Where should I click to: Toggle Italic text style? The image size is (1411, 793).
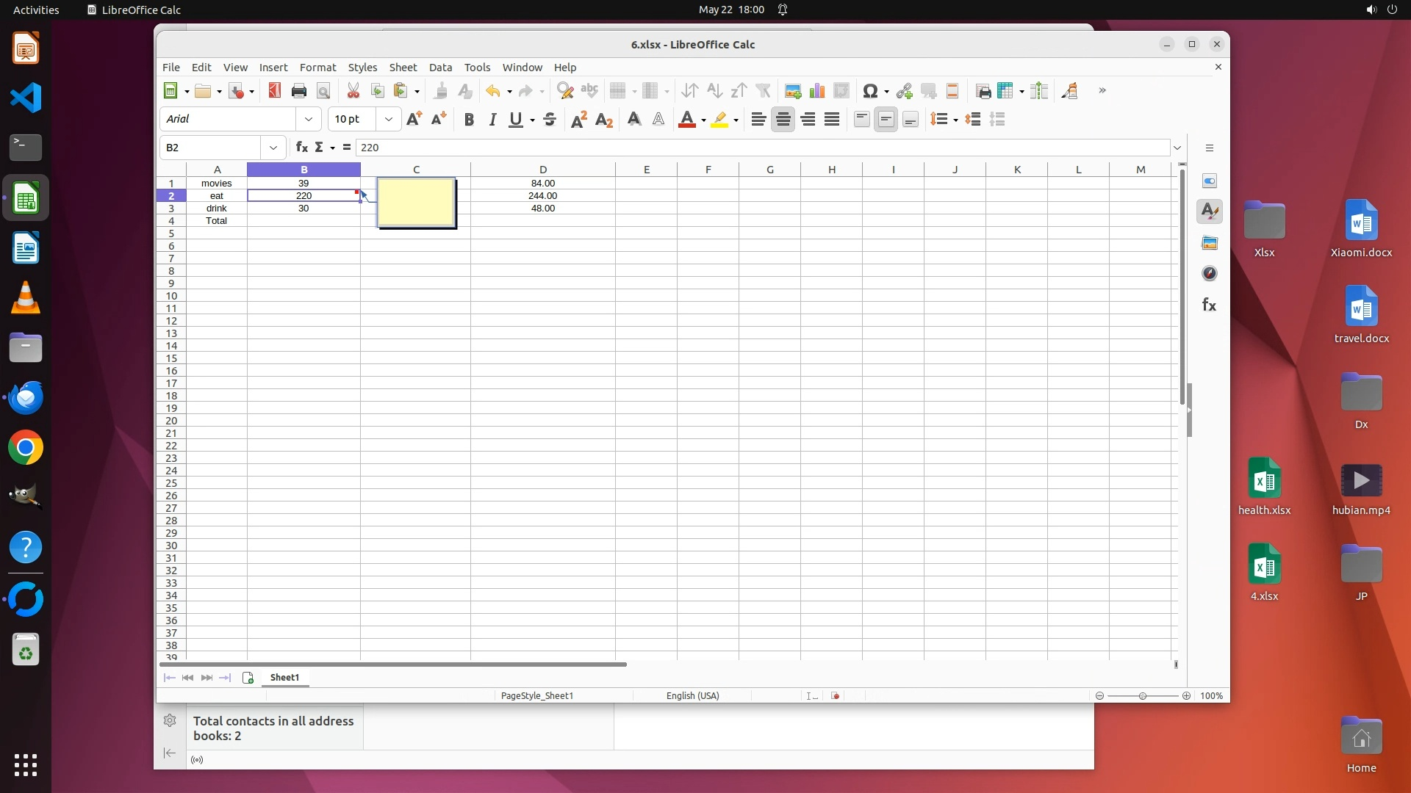tap(492, 120)
